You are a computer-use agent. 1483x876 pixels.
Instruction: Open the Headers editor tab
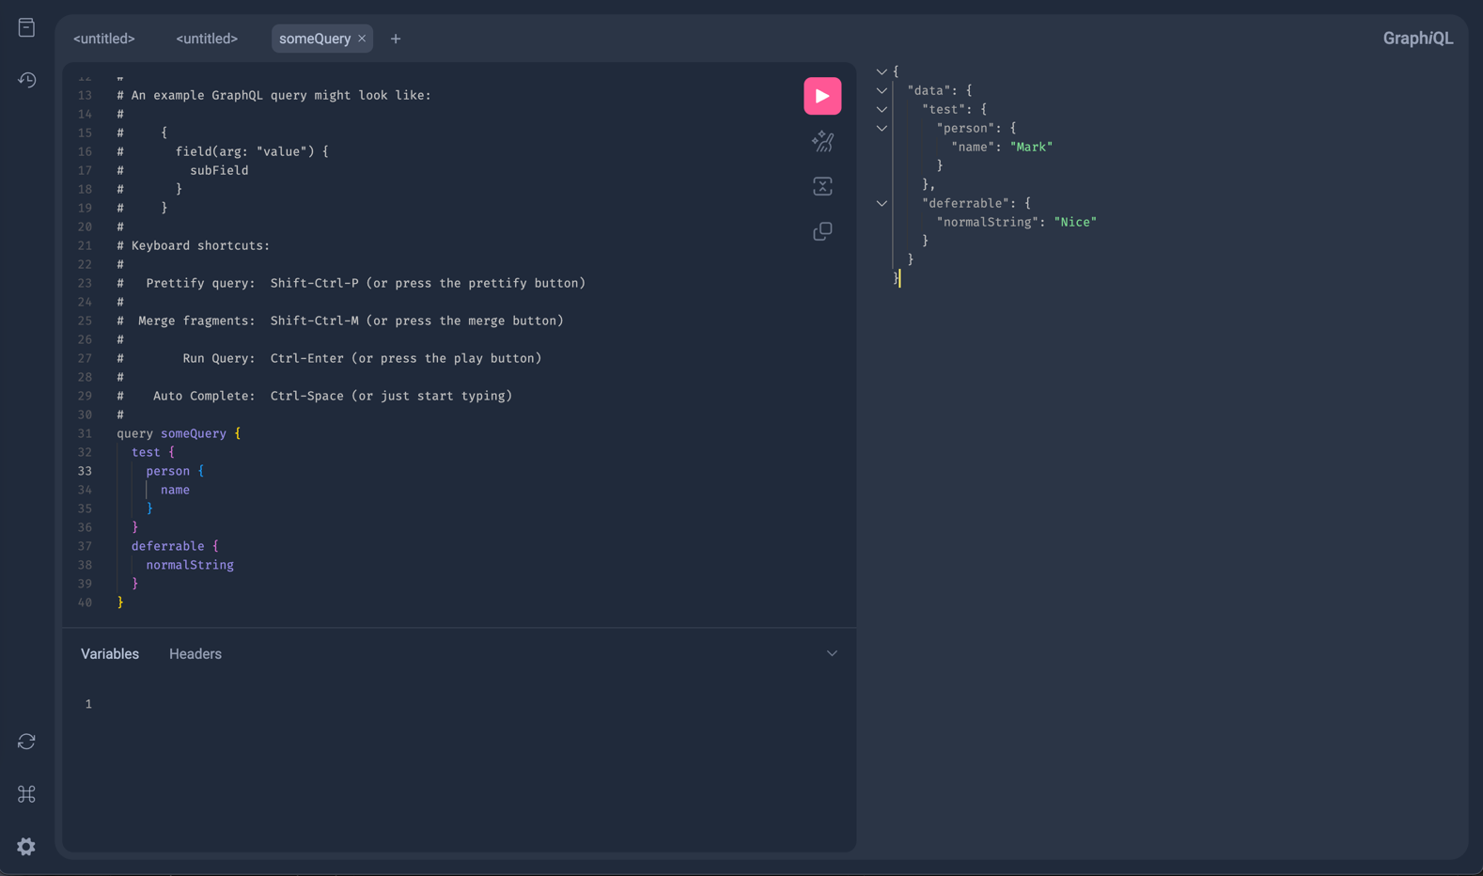pos(195,654)
